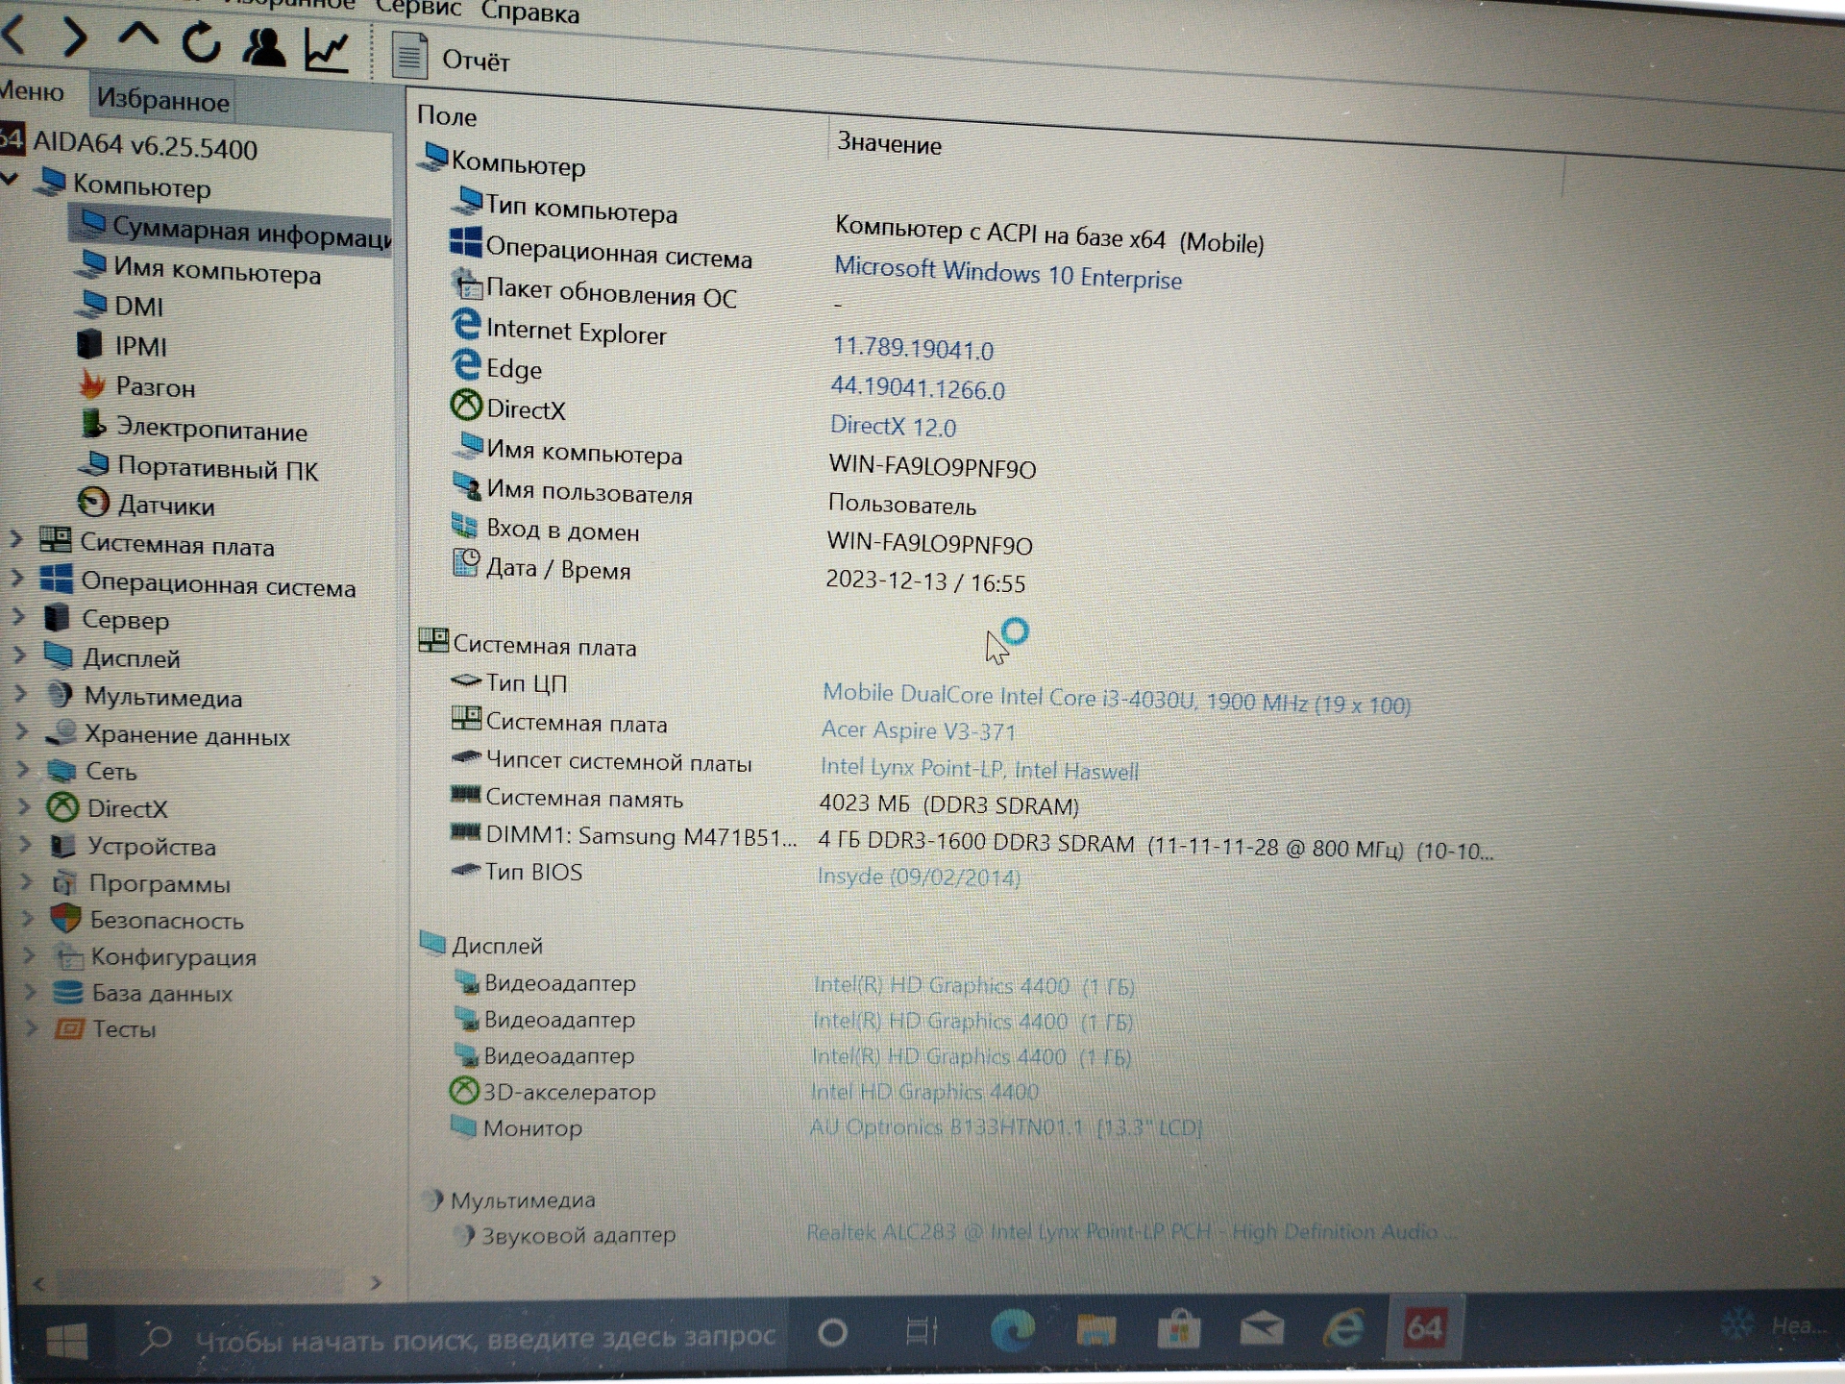This screenshot has height=1384, width=1845.
Task: Open Intel Lynx Point-LP chipset link
Action: pyautogui.click(x=979, y=769)
